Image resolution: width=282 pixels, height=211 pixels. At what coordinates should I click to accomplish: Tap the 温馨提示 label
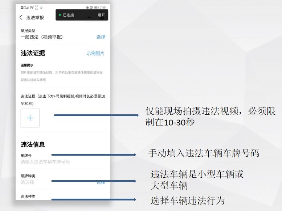27,65
